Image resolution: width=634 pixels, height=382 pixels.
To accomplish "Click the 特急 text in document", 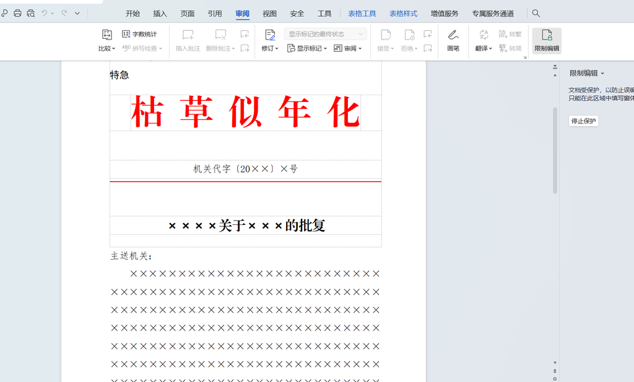I will tap(119, 75).
